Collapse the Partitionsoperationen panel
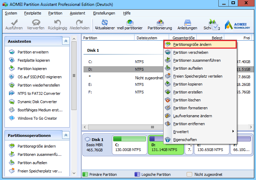 (x=66, y=135)
